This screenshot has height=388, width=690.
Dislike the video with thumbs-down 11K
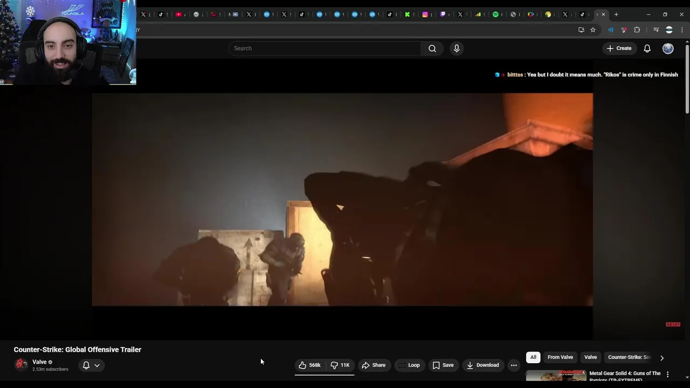(x=340, y=365)
